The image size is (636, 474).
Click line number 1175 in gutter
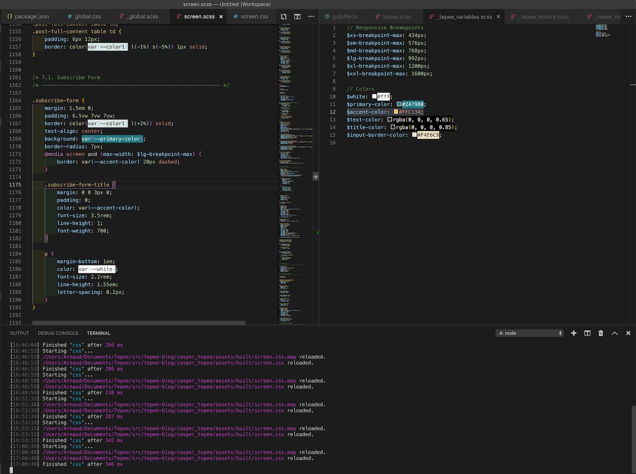pos(15,185)
